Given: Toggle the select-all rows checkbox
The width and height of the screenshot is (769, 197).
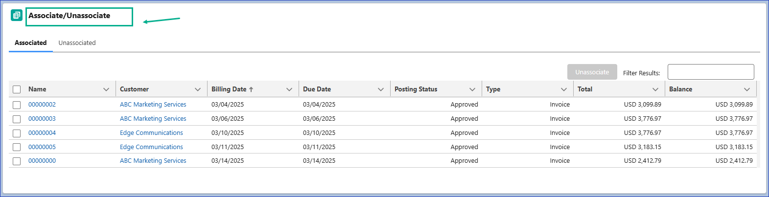Looking at the screenshot, I should pos(17,89).
